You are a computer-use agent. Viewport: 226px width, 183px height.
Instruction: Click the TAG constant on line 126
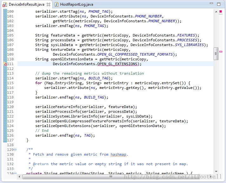[87, 135]
